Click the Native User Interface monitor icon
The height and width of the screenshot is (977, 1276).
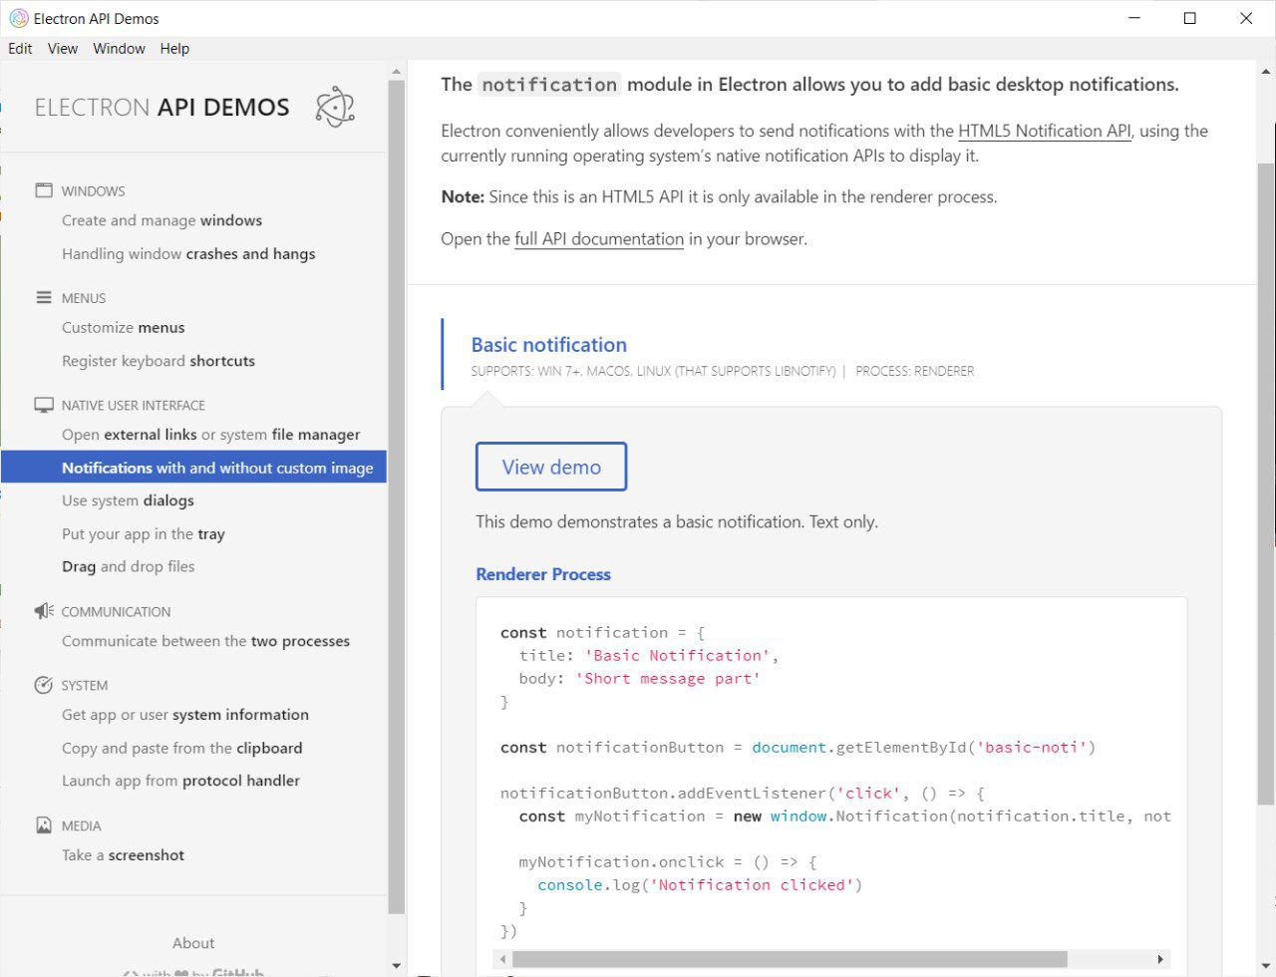click(x=44, y=405)
